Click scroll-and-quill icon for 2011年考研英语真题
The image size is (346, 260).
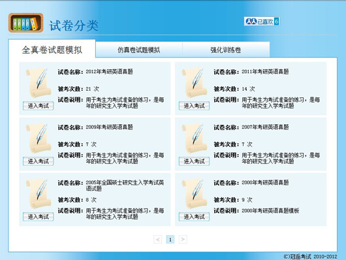[x=194, y=82]
